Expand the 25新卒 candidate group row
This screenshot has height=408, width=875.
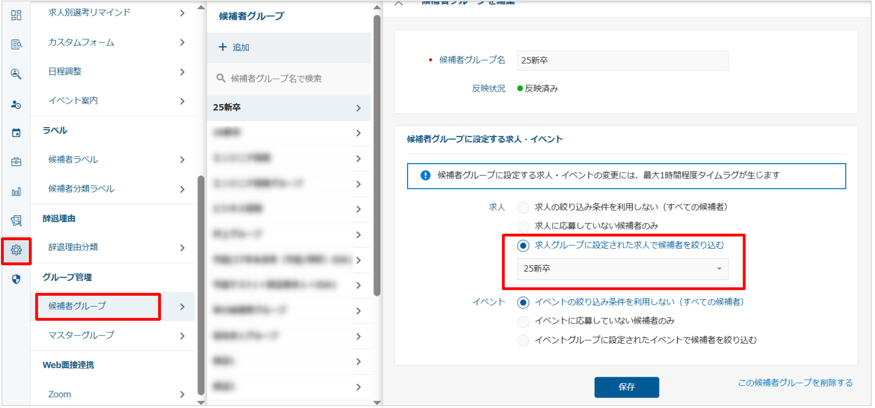358,108
